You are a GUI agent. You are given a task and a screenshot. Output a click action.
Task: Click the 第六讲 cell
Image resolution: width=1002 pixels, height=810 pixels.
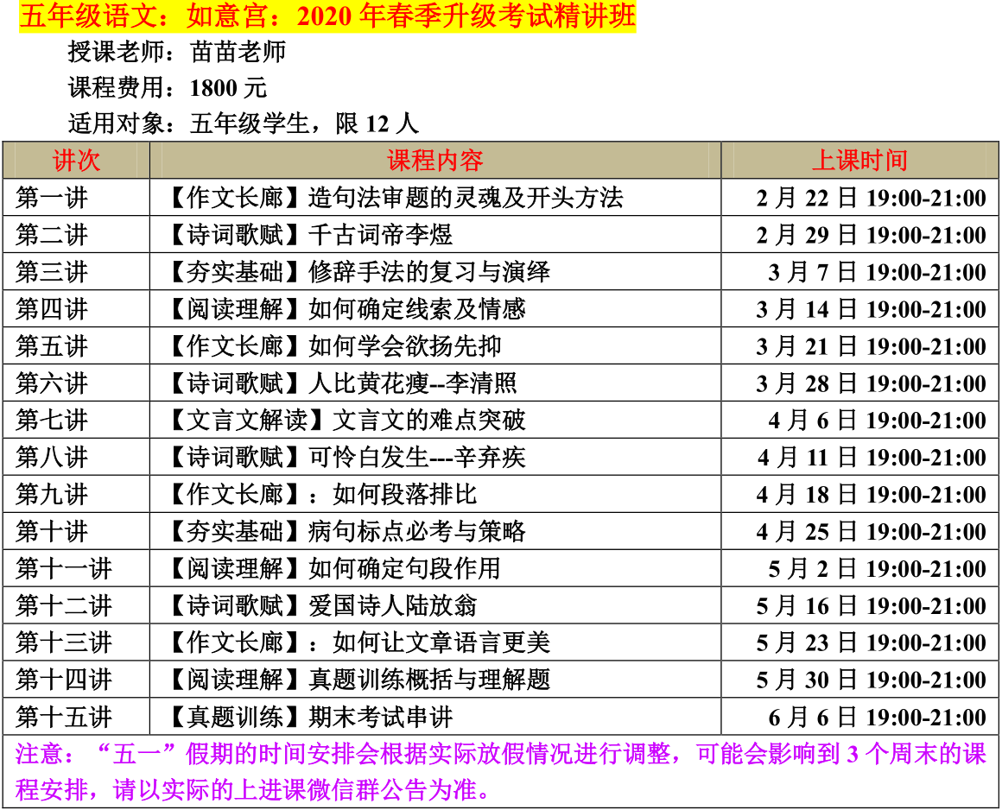[x=52, y=384]
